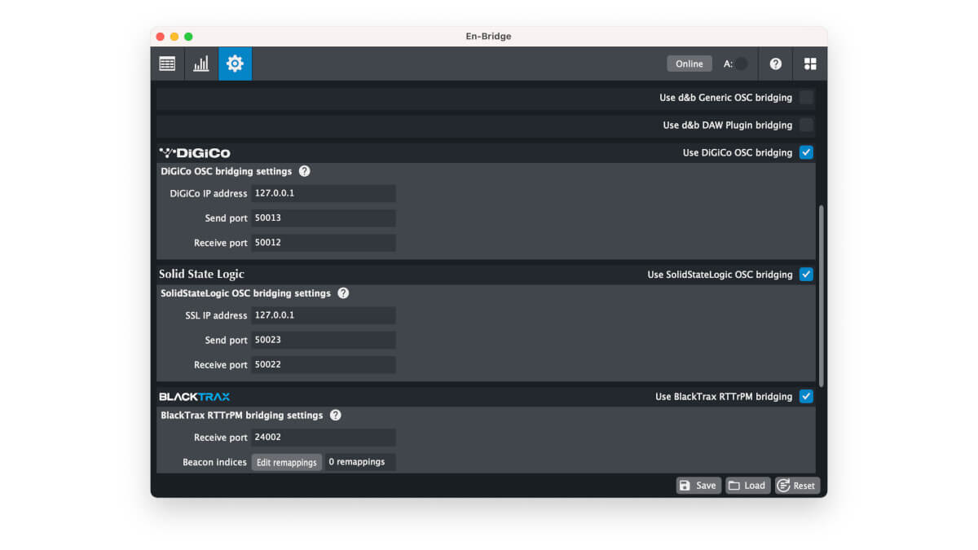
Task: Click the SSL IP address field
Action: pos(324,315)
